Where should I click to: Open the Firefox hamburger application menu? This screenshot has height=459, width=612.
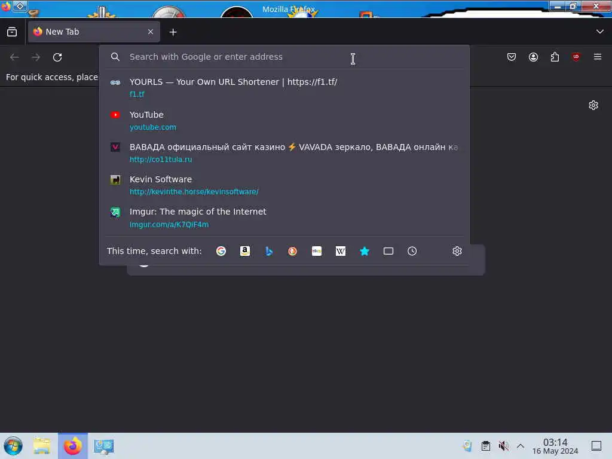598,57
